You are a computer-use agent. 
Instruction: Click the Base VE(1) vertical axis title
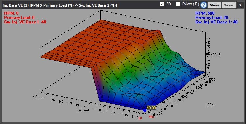click(213, 54)
